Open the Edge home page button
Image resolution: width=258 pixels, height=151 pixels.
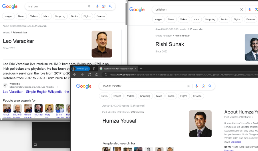[x=97, y=74]
